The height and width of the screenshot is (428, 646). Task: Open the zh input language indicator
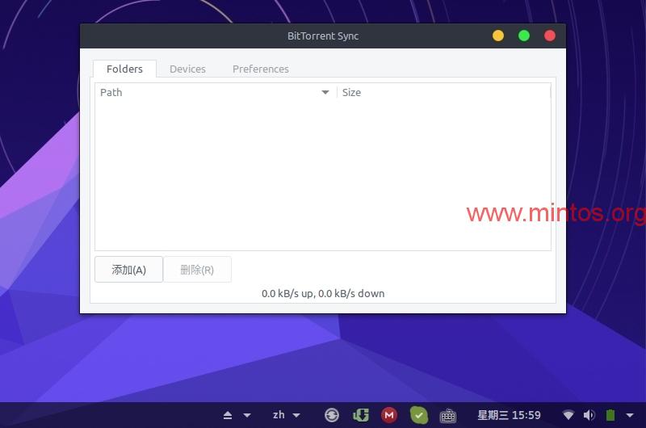click(x=279, y=415)
